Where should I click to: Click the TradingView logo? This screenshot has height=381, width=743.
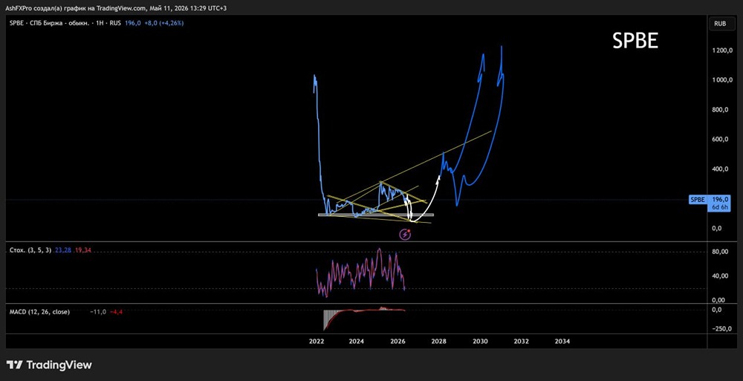(x=49, y=365)
